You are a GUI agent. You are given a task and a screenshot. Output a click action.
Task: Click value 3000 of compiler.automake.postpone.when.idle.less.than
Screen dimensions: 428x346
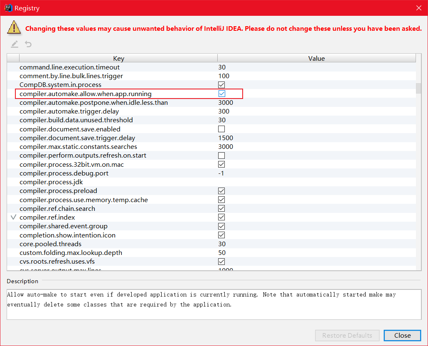click(x=226, y=102)
